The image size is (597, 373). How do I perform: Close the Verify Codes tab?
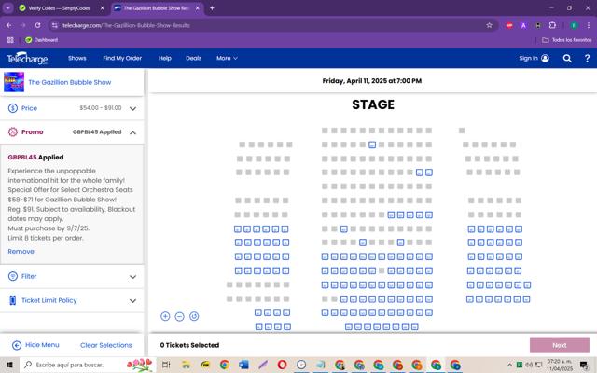[102, 8]
